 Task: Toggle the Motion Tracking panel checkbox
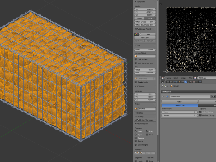click(x=138, y=120)
